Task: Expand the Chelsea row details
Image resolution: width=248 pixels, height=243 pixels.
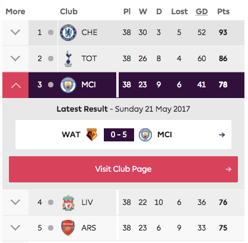Action: [15, 32]
